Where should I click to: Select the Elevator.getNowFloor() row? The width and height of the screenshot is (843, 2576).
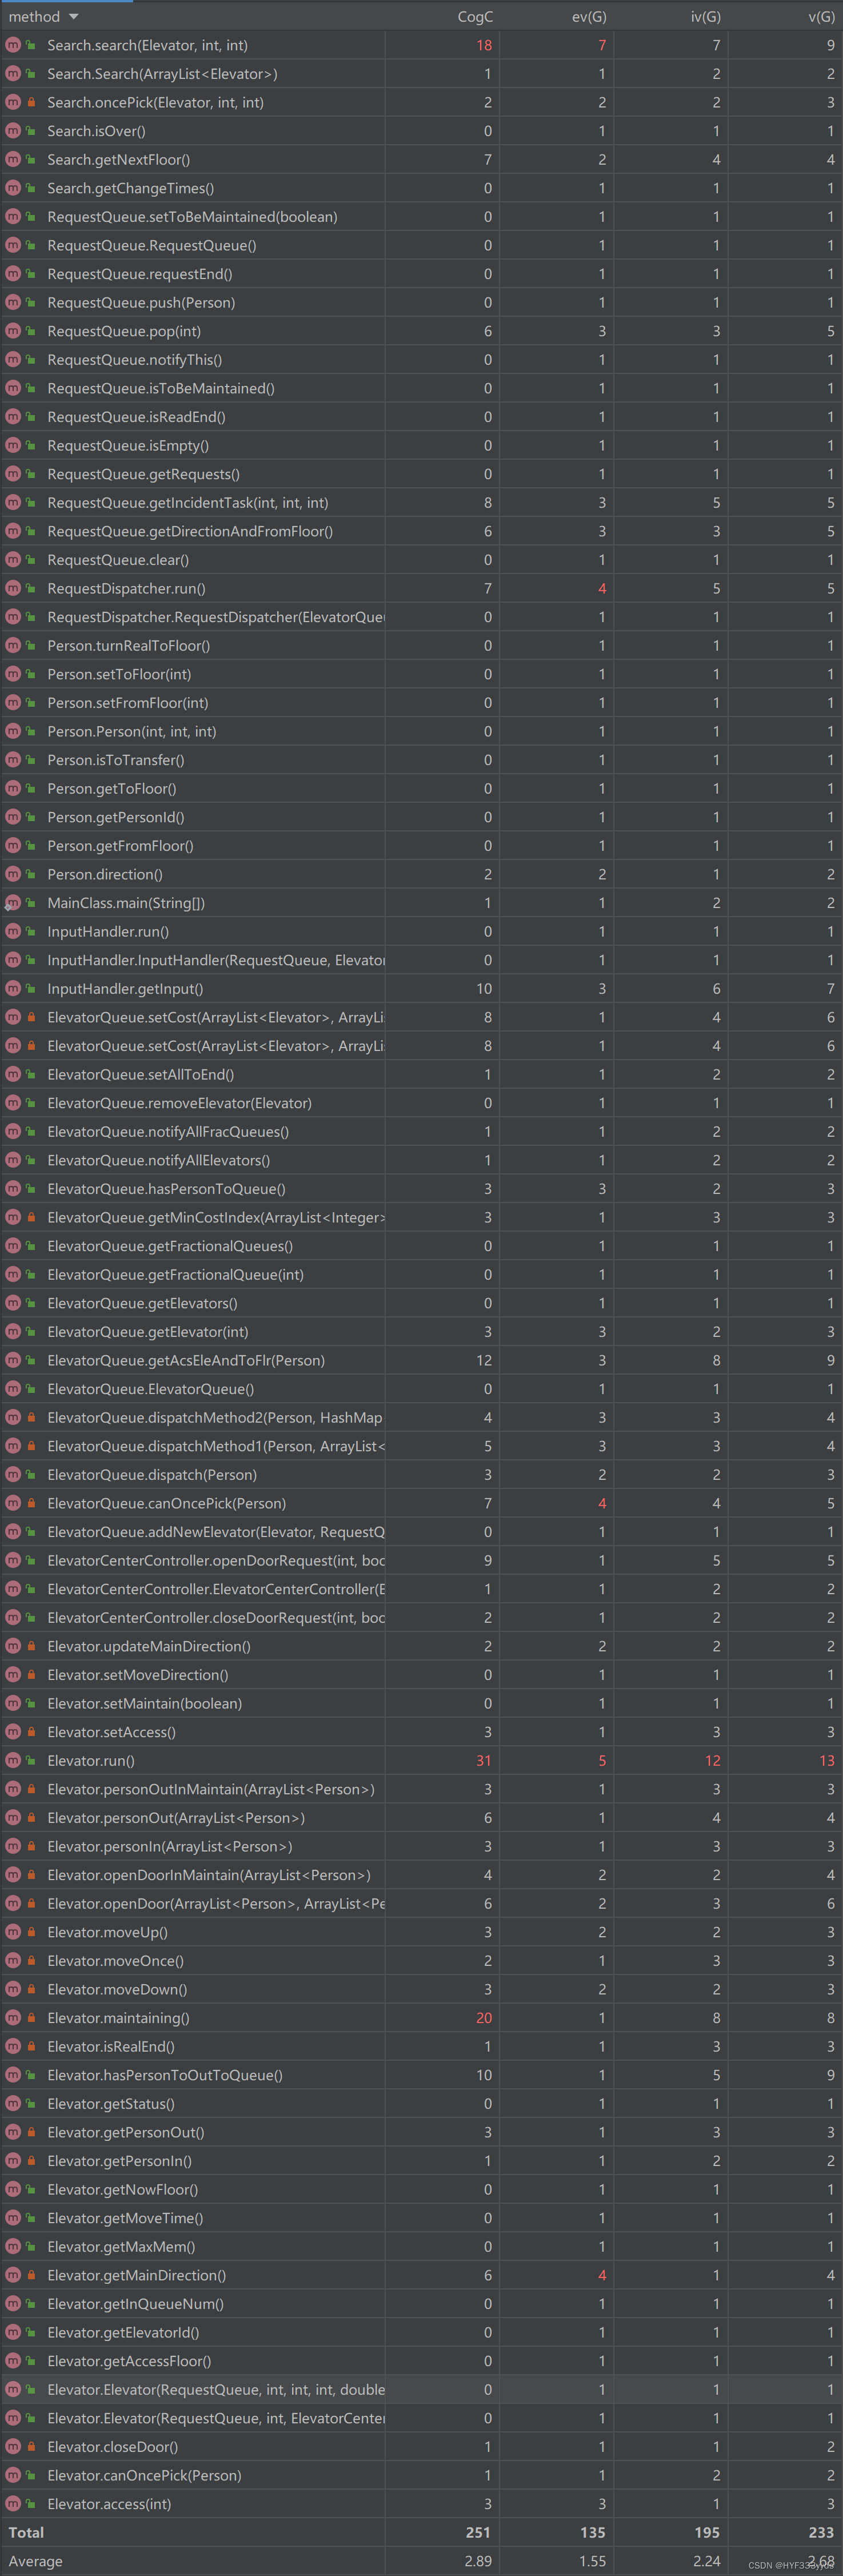coord(421,2189)
